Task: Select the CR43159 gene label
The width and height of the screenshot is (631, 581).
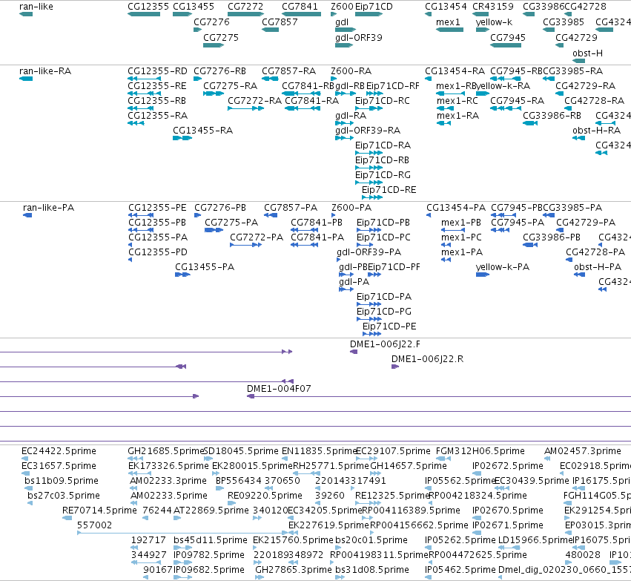Action: [493, 7]
